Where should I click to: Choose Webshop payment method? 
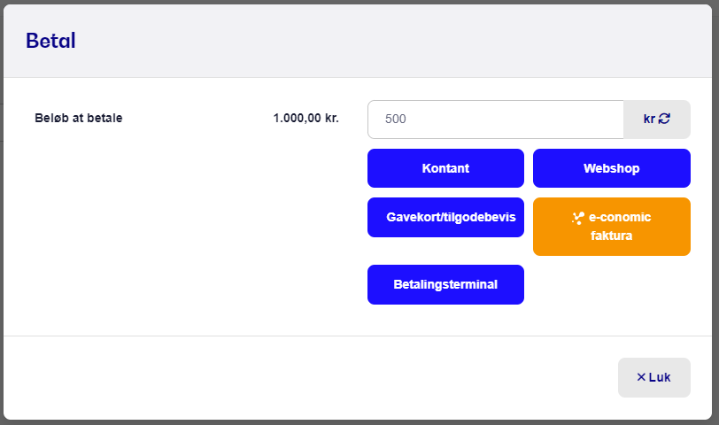(612, 168)
